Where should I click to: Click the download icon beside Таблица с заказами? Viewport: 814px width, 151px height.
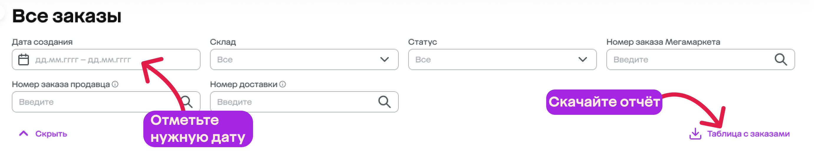click(x=695, y=134)
